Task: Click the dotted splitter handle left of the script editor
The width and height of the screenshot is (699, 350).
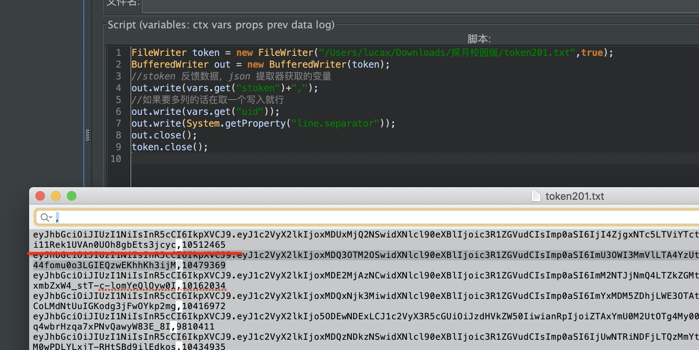Action: click(87, 135)
